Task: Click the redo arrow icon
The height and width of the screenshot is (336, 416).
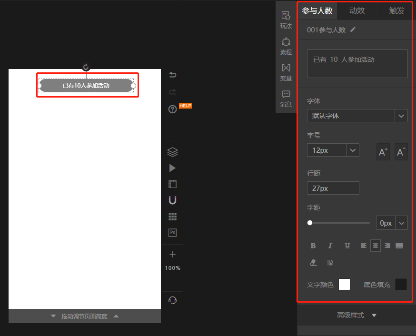Action: pos(173,92)
